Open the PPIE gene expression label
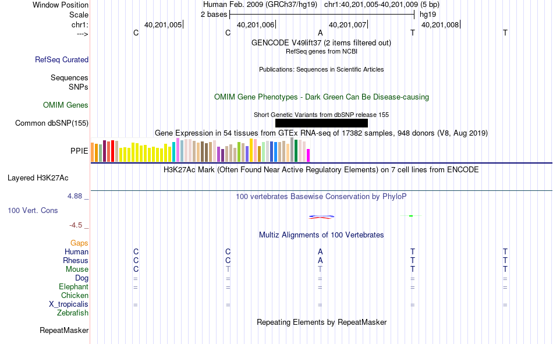 (79, 151)
